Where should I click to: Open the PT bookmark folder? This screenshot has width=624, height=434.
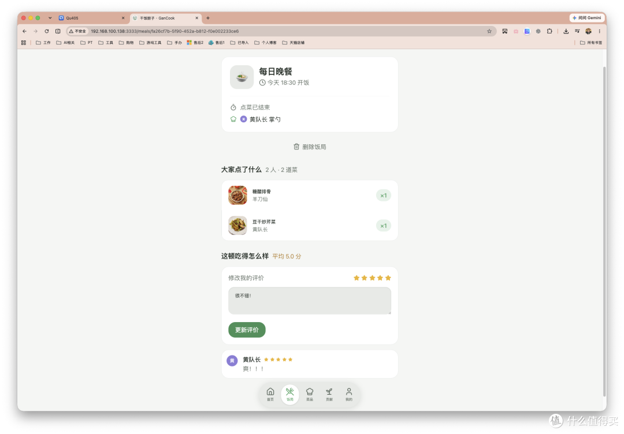pos(87,43)
